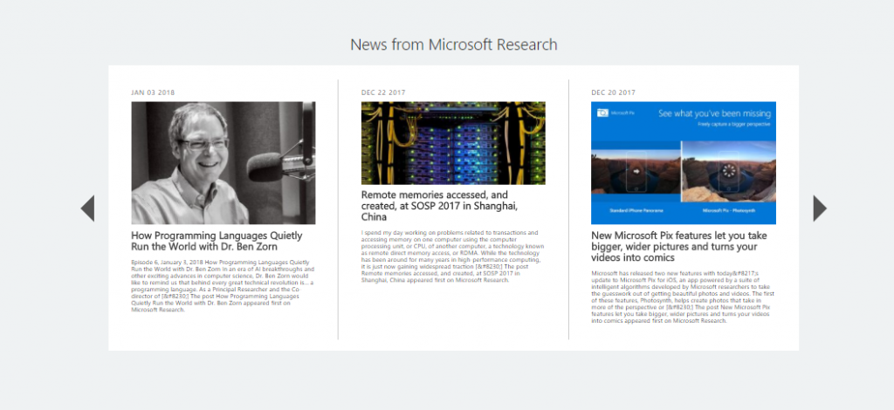
Task: Open the How Programming Languages Quietly Run article title
Action: point(217,242)
